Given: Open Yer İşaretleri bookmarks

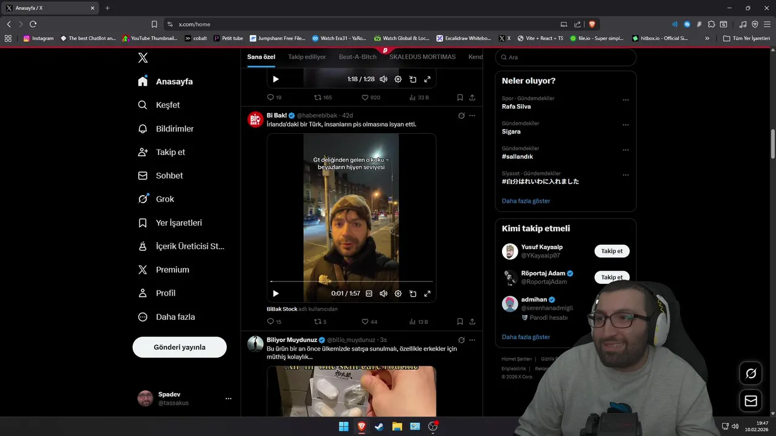Looking at the screenshot, I should click(x=170, y=223).
